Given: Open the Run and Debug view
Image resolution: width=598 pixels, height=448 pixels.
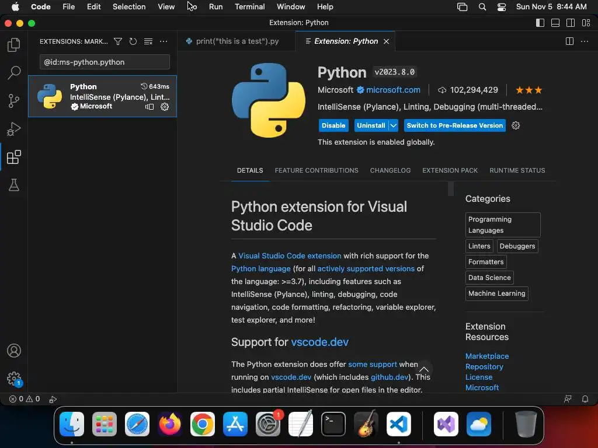Looking at the screenshot, I should (14, 129).
